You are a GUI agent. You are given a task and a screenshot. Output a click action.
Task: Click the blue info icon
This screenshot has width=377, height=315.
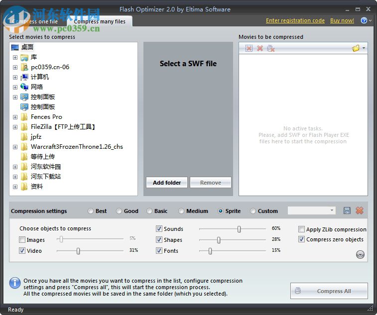[15, 283]
